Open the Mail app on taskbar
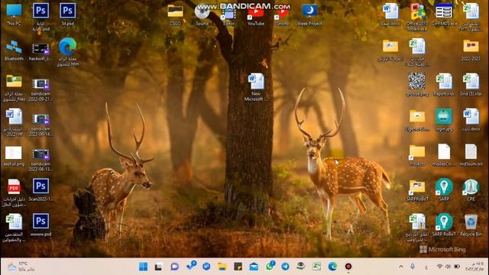This screenshot has height=275, width=489. 254,267
